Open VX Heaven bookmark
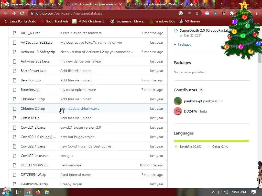 pyautogui.click(x=190, y=21)
